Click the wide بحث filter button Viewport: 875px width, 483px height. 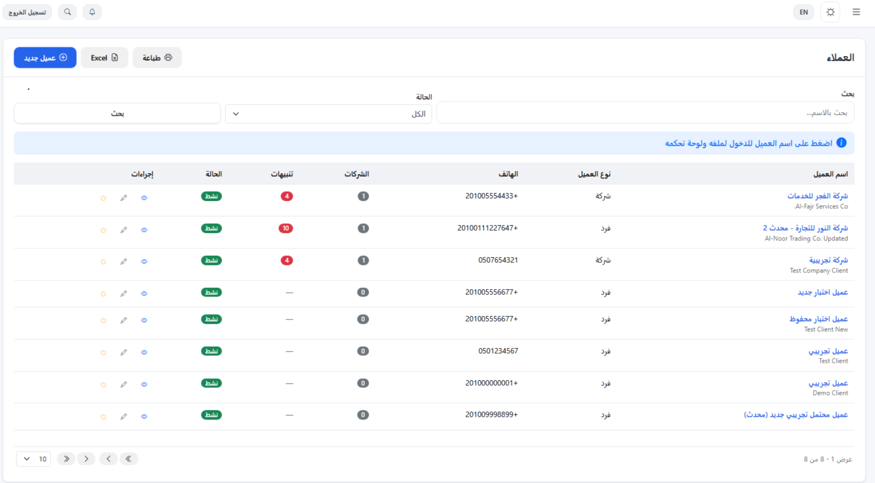pyautogui.click(x=118, y=114)
